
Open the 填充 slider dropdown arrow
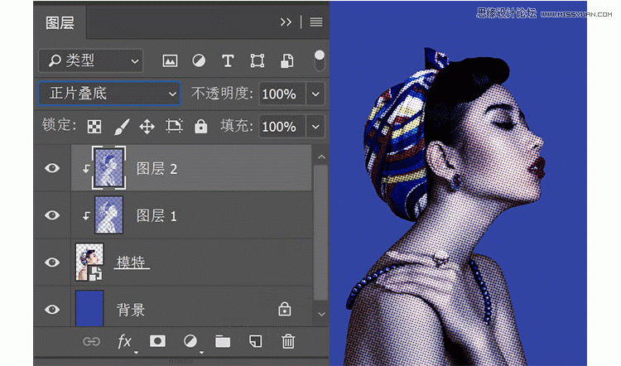click(x=315, y=127)
